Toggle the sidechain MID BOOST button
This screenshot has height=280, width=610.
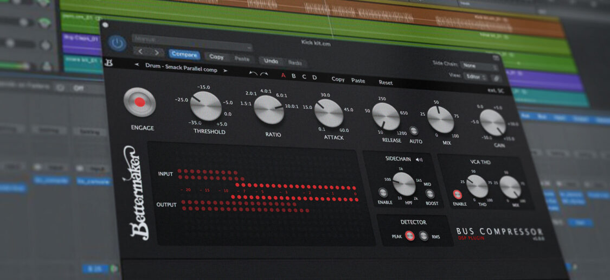click(429, 194)
